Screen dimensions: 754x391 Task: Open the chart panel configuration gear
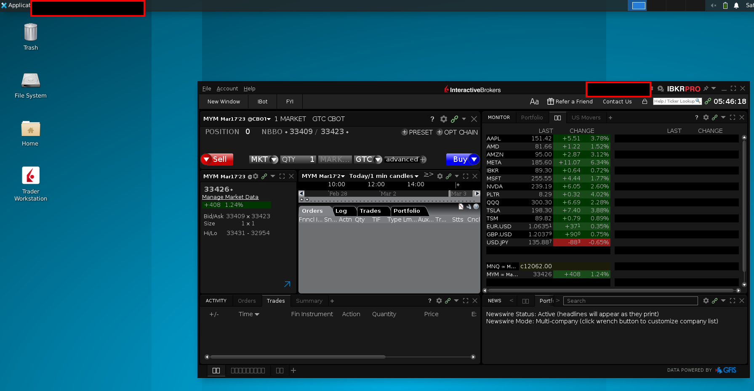click(440, 176)
